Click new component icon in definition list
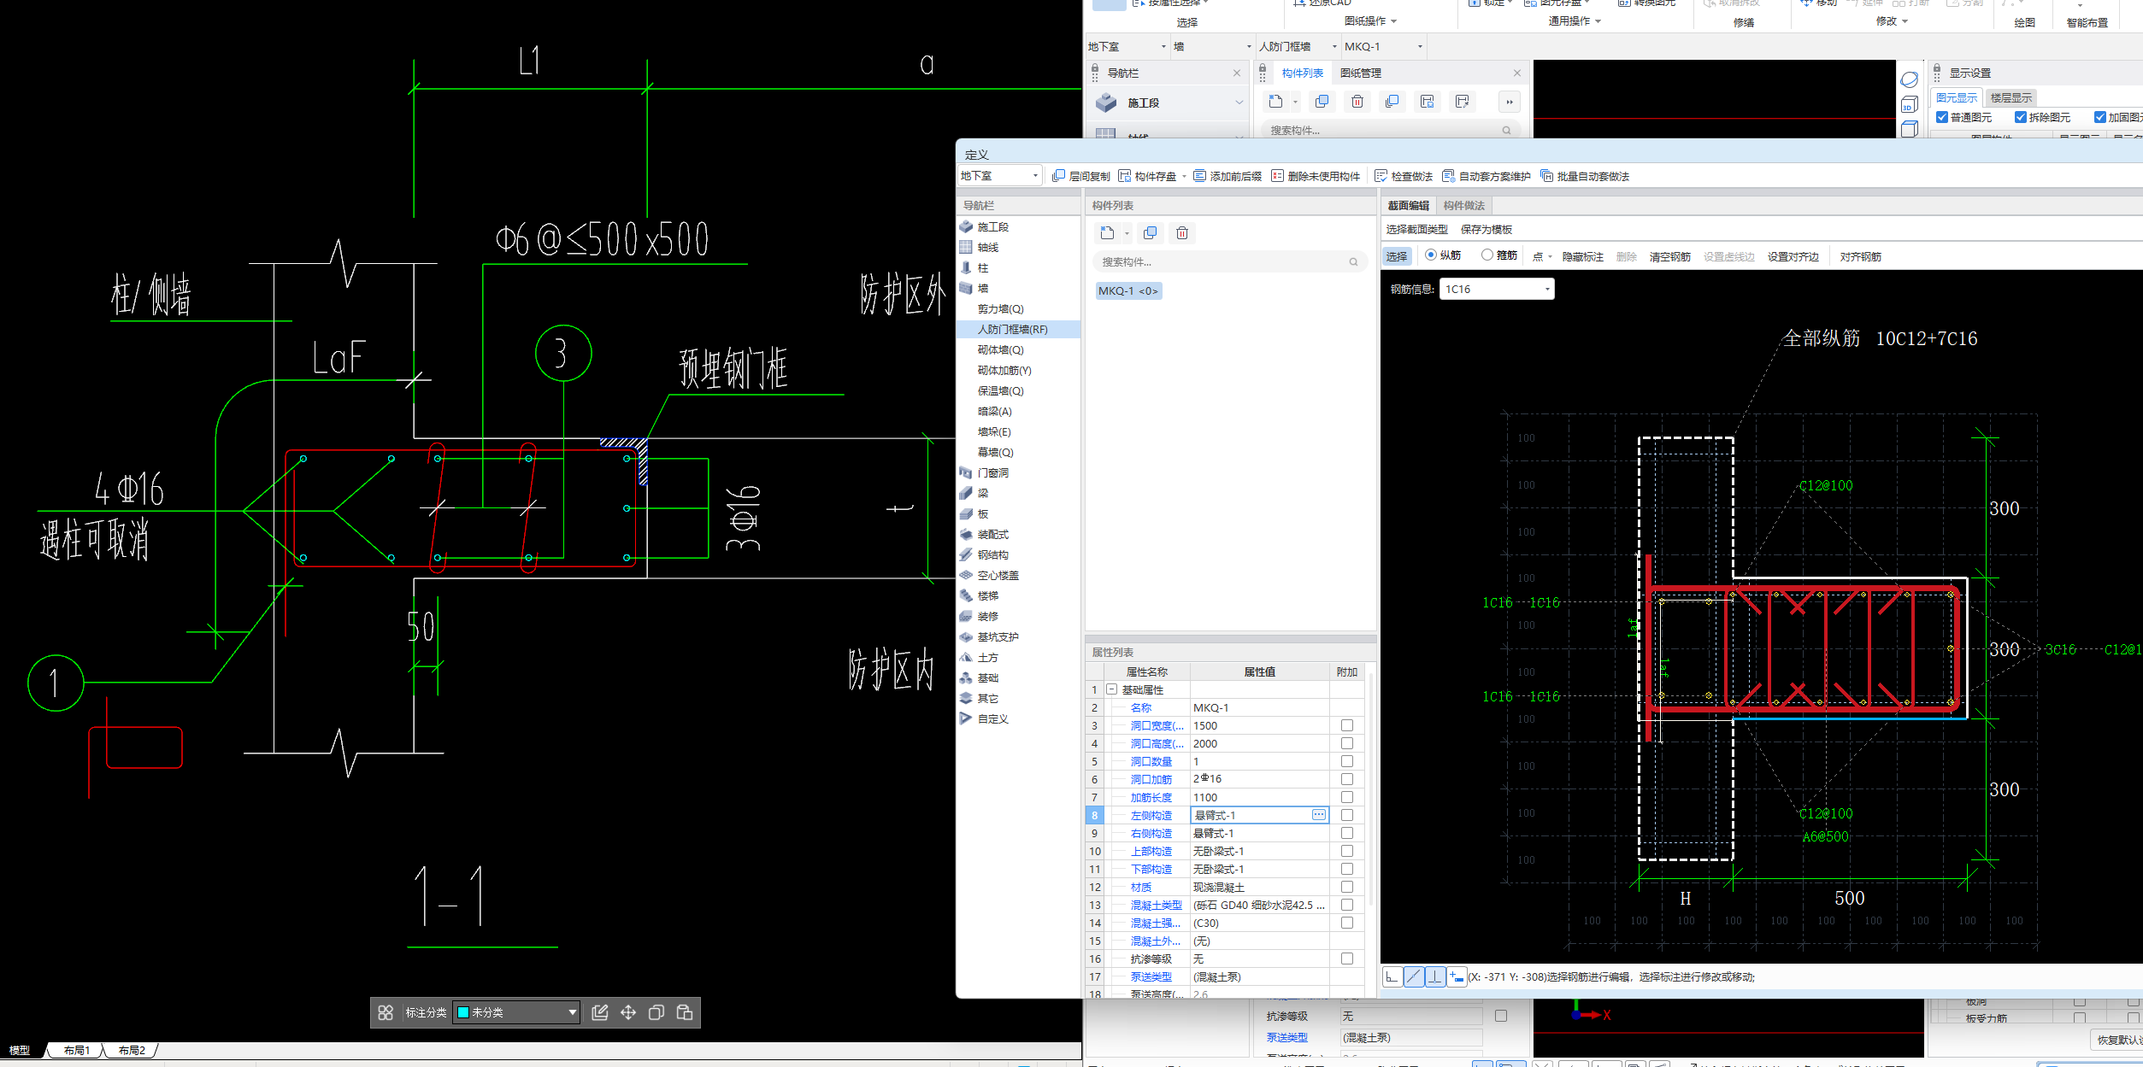Screen dimensions: 2143x1067 click(1108, 233)
